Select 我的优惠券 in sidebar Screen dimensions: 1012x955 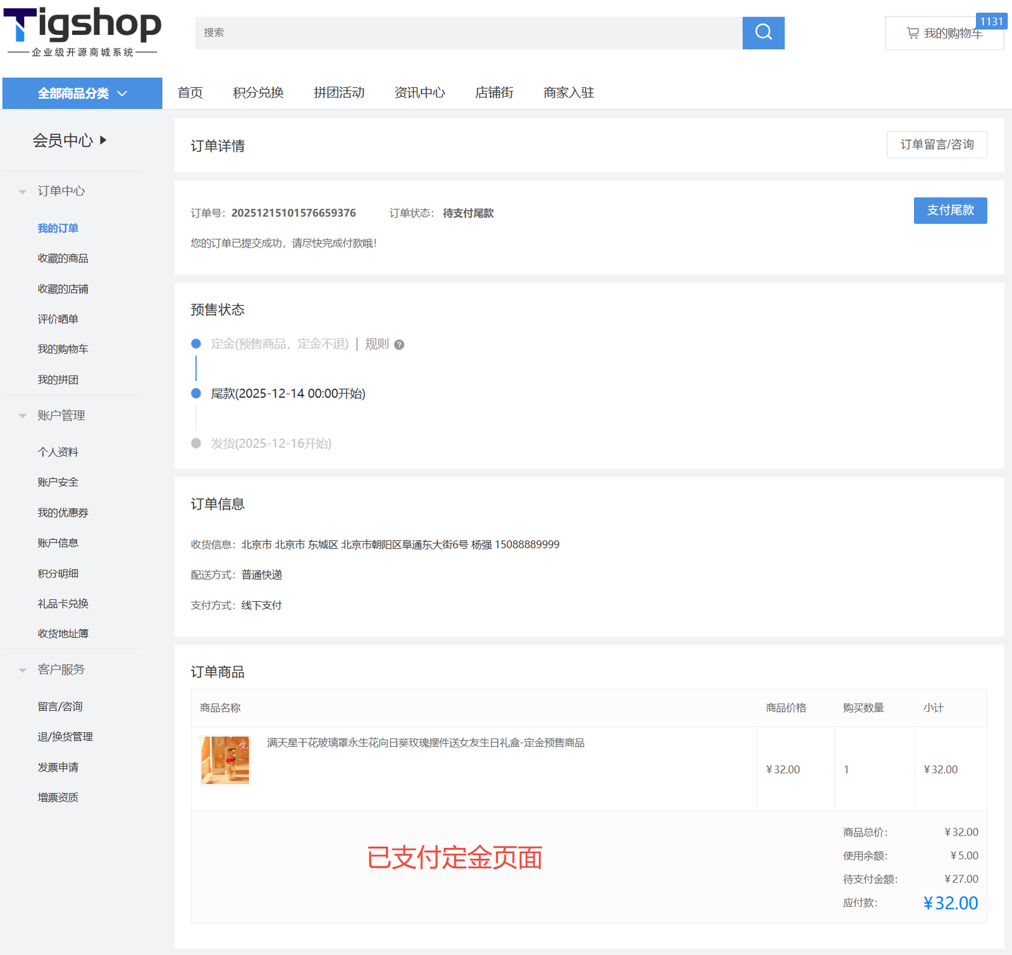pyautogui.click(x=63, y=513)
